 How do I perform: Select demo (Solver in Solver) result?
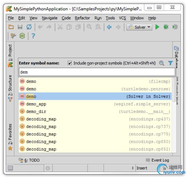95,96
